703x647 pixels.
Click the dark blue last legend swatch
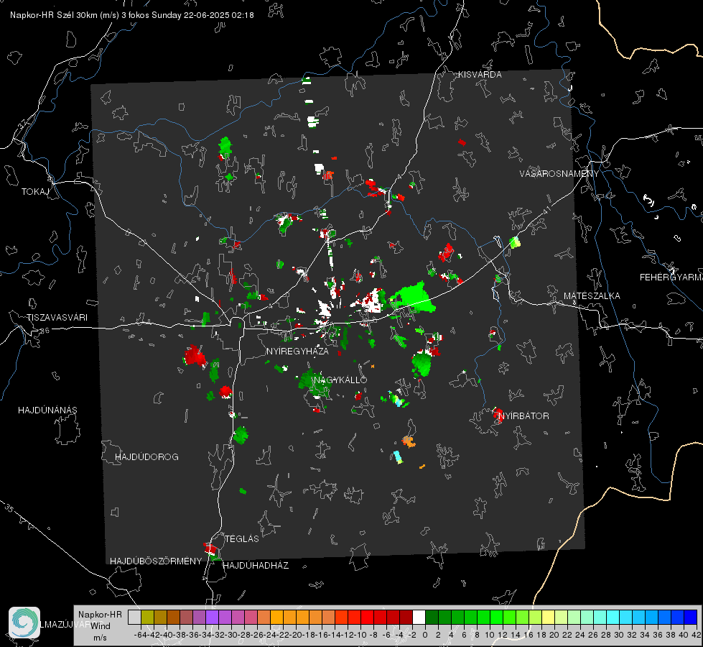(691, 617)
